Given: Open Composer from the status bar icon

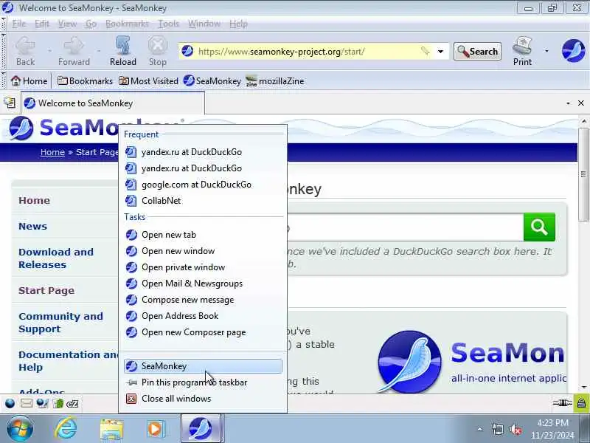Looking at the screenshot, I should [x=42, y=403].
